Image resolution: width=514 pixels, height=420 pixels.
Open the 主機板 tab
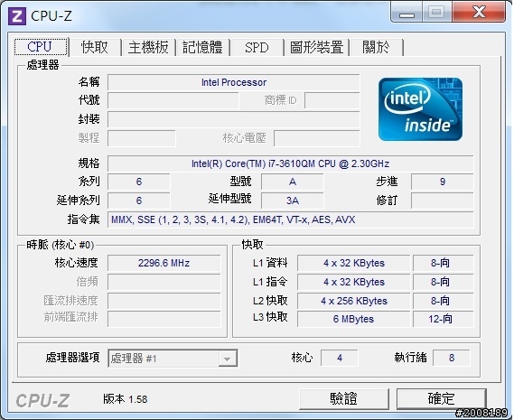pyautogui.click(x=148, y=47)
